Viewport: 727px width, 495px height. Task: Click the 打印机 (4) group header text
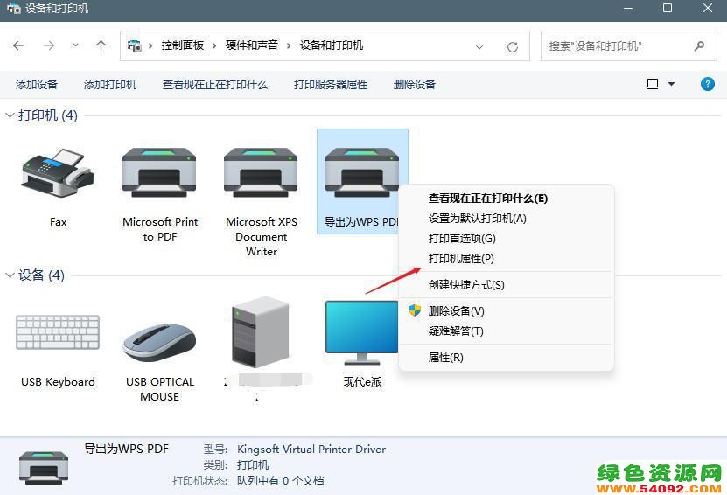(x=48, y=115)
